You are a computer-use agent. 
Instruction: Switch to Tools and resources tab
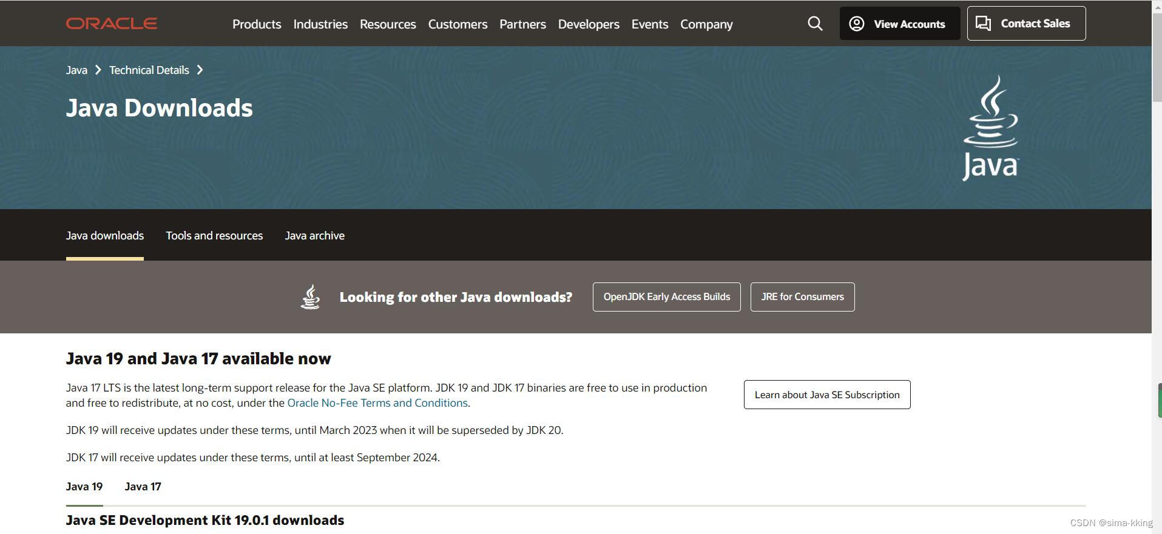click(214, 236)
